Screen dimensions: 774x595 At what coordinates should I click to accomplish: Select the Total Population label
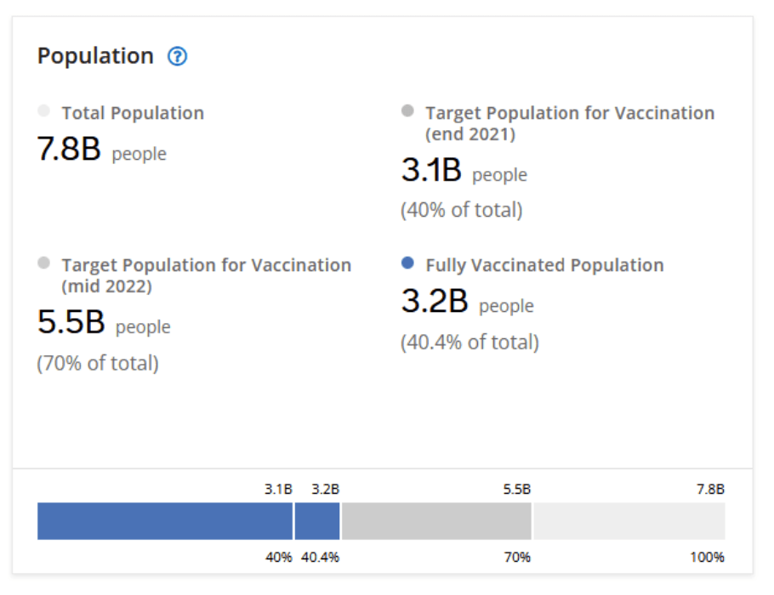(133, 113)
